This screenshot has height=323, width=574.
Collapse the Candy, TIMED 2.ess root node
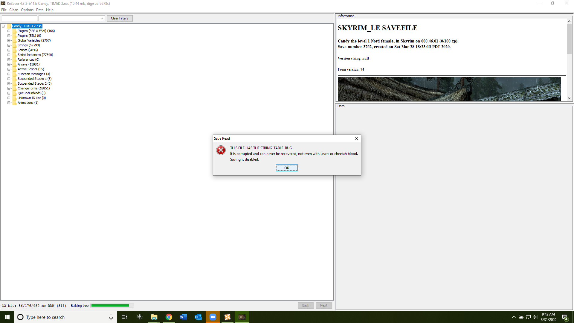(3, 26)
